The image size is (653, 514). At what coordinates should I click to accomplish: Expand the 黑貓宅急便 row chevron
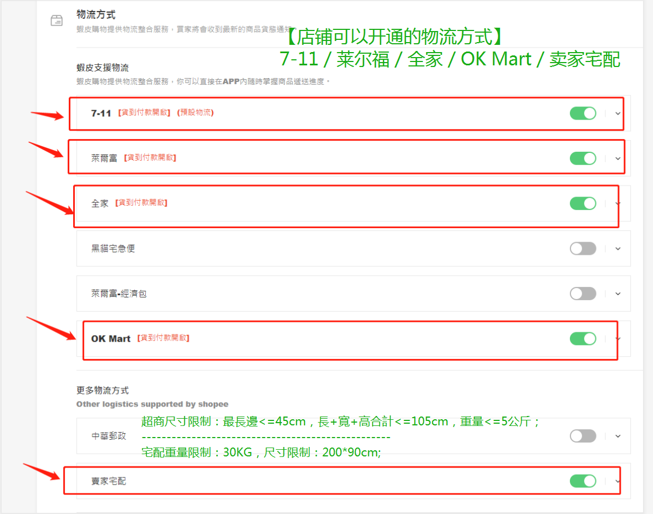tap(618, 249)
